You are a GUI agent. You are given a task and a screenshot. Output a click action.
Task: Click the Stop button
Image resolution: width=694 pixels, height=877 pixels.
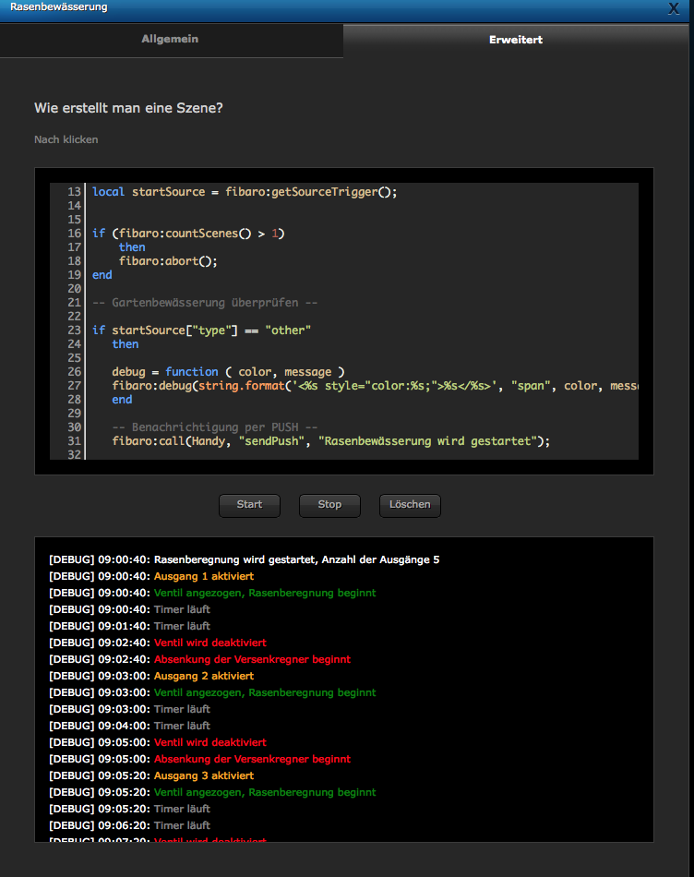point(329,505)
